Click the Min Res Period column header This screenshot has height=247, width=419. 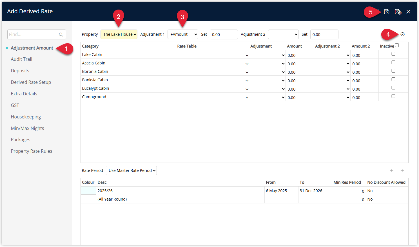pyautogui.click(x=347, y=182)
